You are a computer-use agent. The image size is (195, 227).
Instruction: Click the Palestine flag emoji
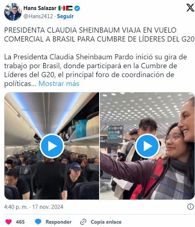pos(69,8)
